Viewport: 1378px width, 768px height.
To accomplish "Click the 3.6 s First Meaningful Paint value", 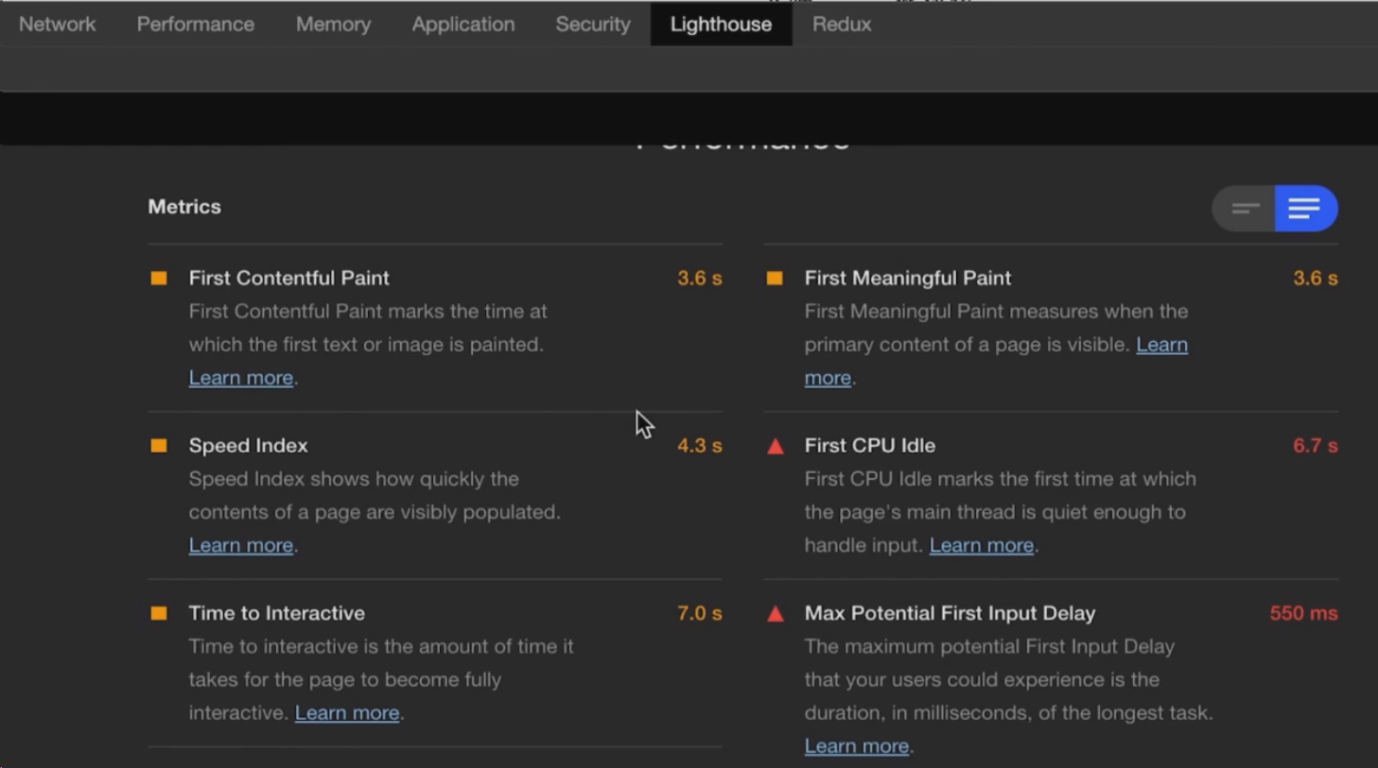I will [x=1316, y=278].
